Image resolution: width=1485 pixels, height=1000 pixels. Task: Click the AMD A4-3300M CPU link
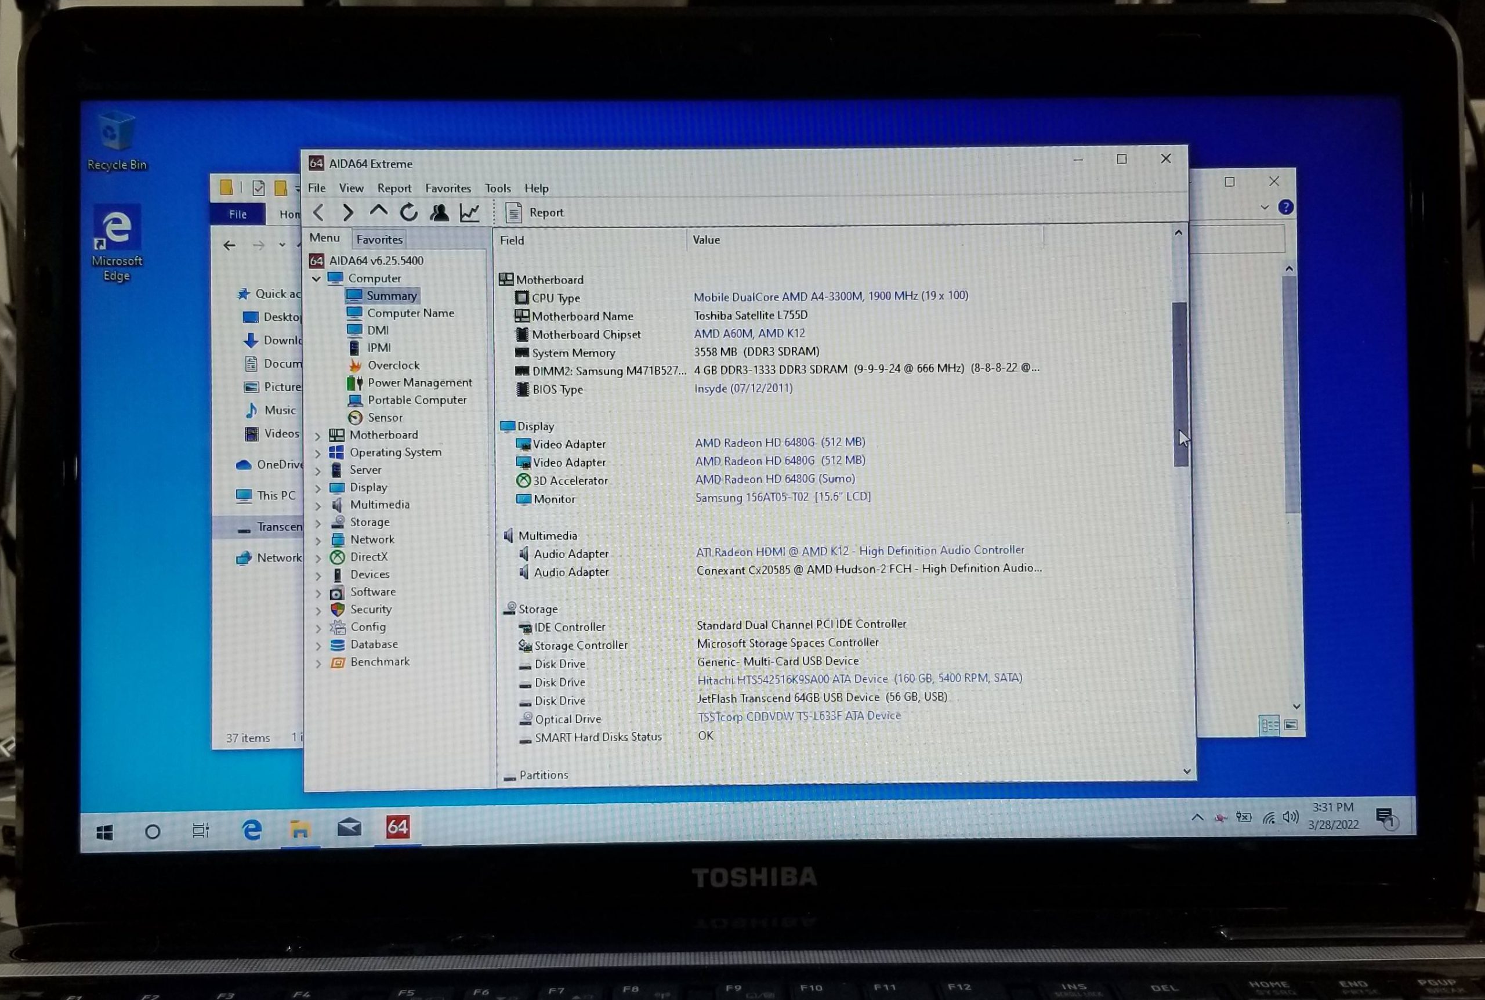point(830,296)
